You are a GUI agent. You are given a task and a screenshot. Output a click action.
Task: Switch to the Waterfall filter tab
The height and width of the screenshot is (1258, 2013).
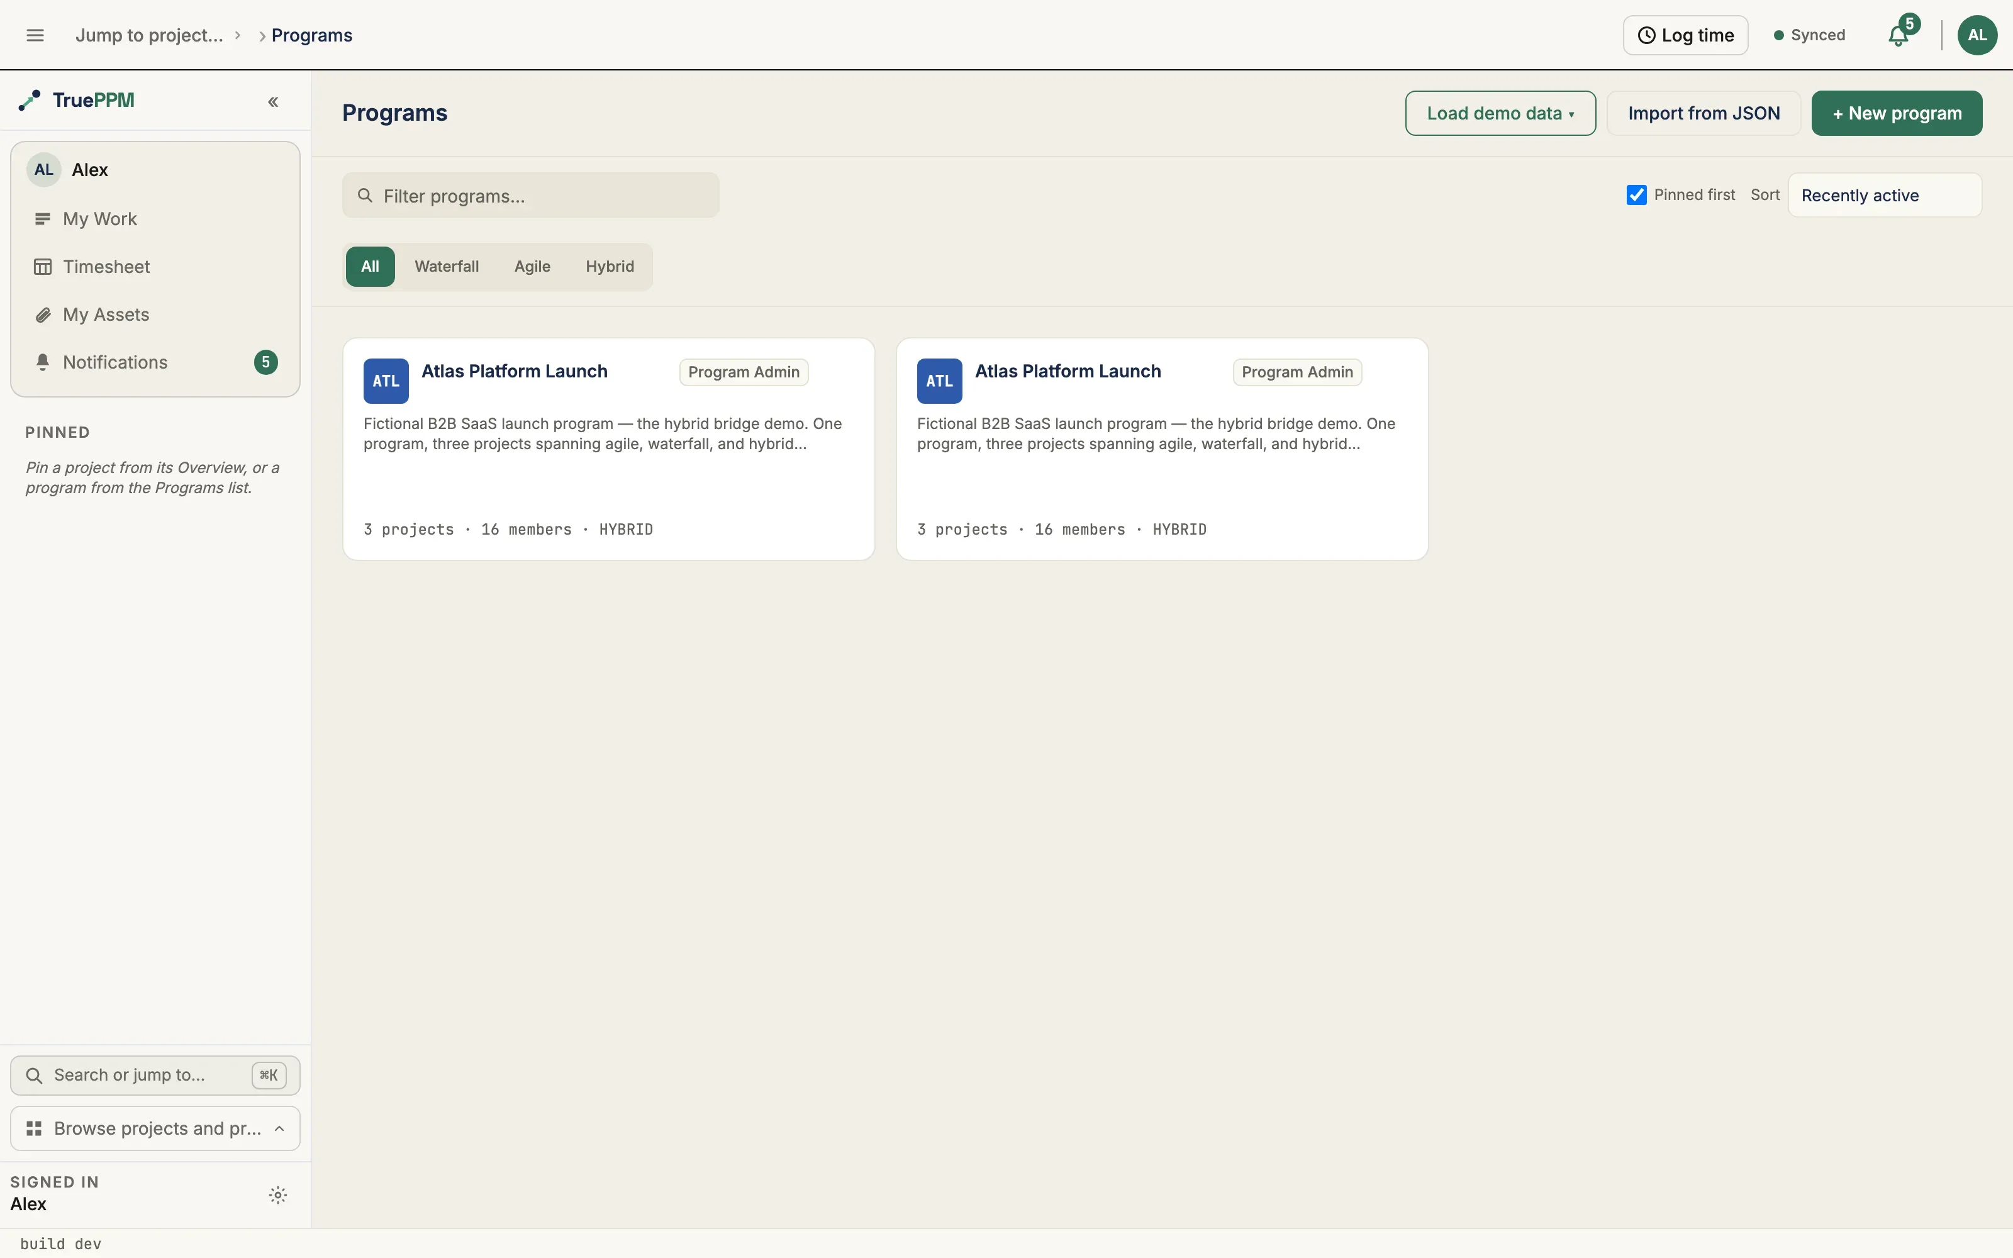coord(447,266)
